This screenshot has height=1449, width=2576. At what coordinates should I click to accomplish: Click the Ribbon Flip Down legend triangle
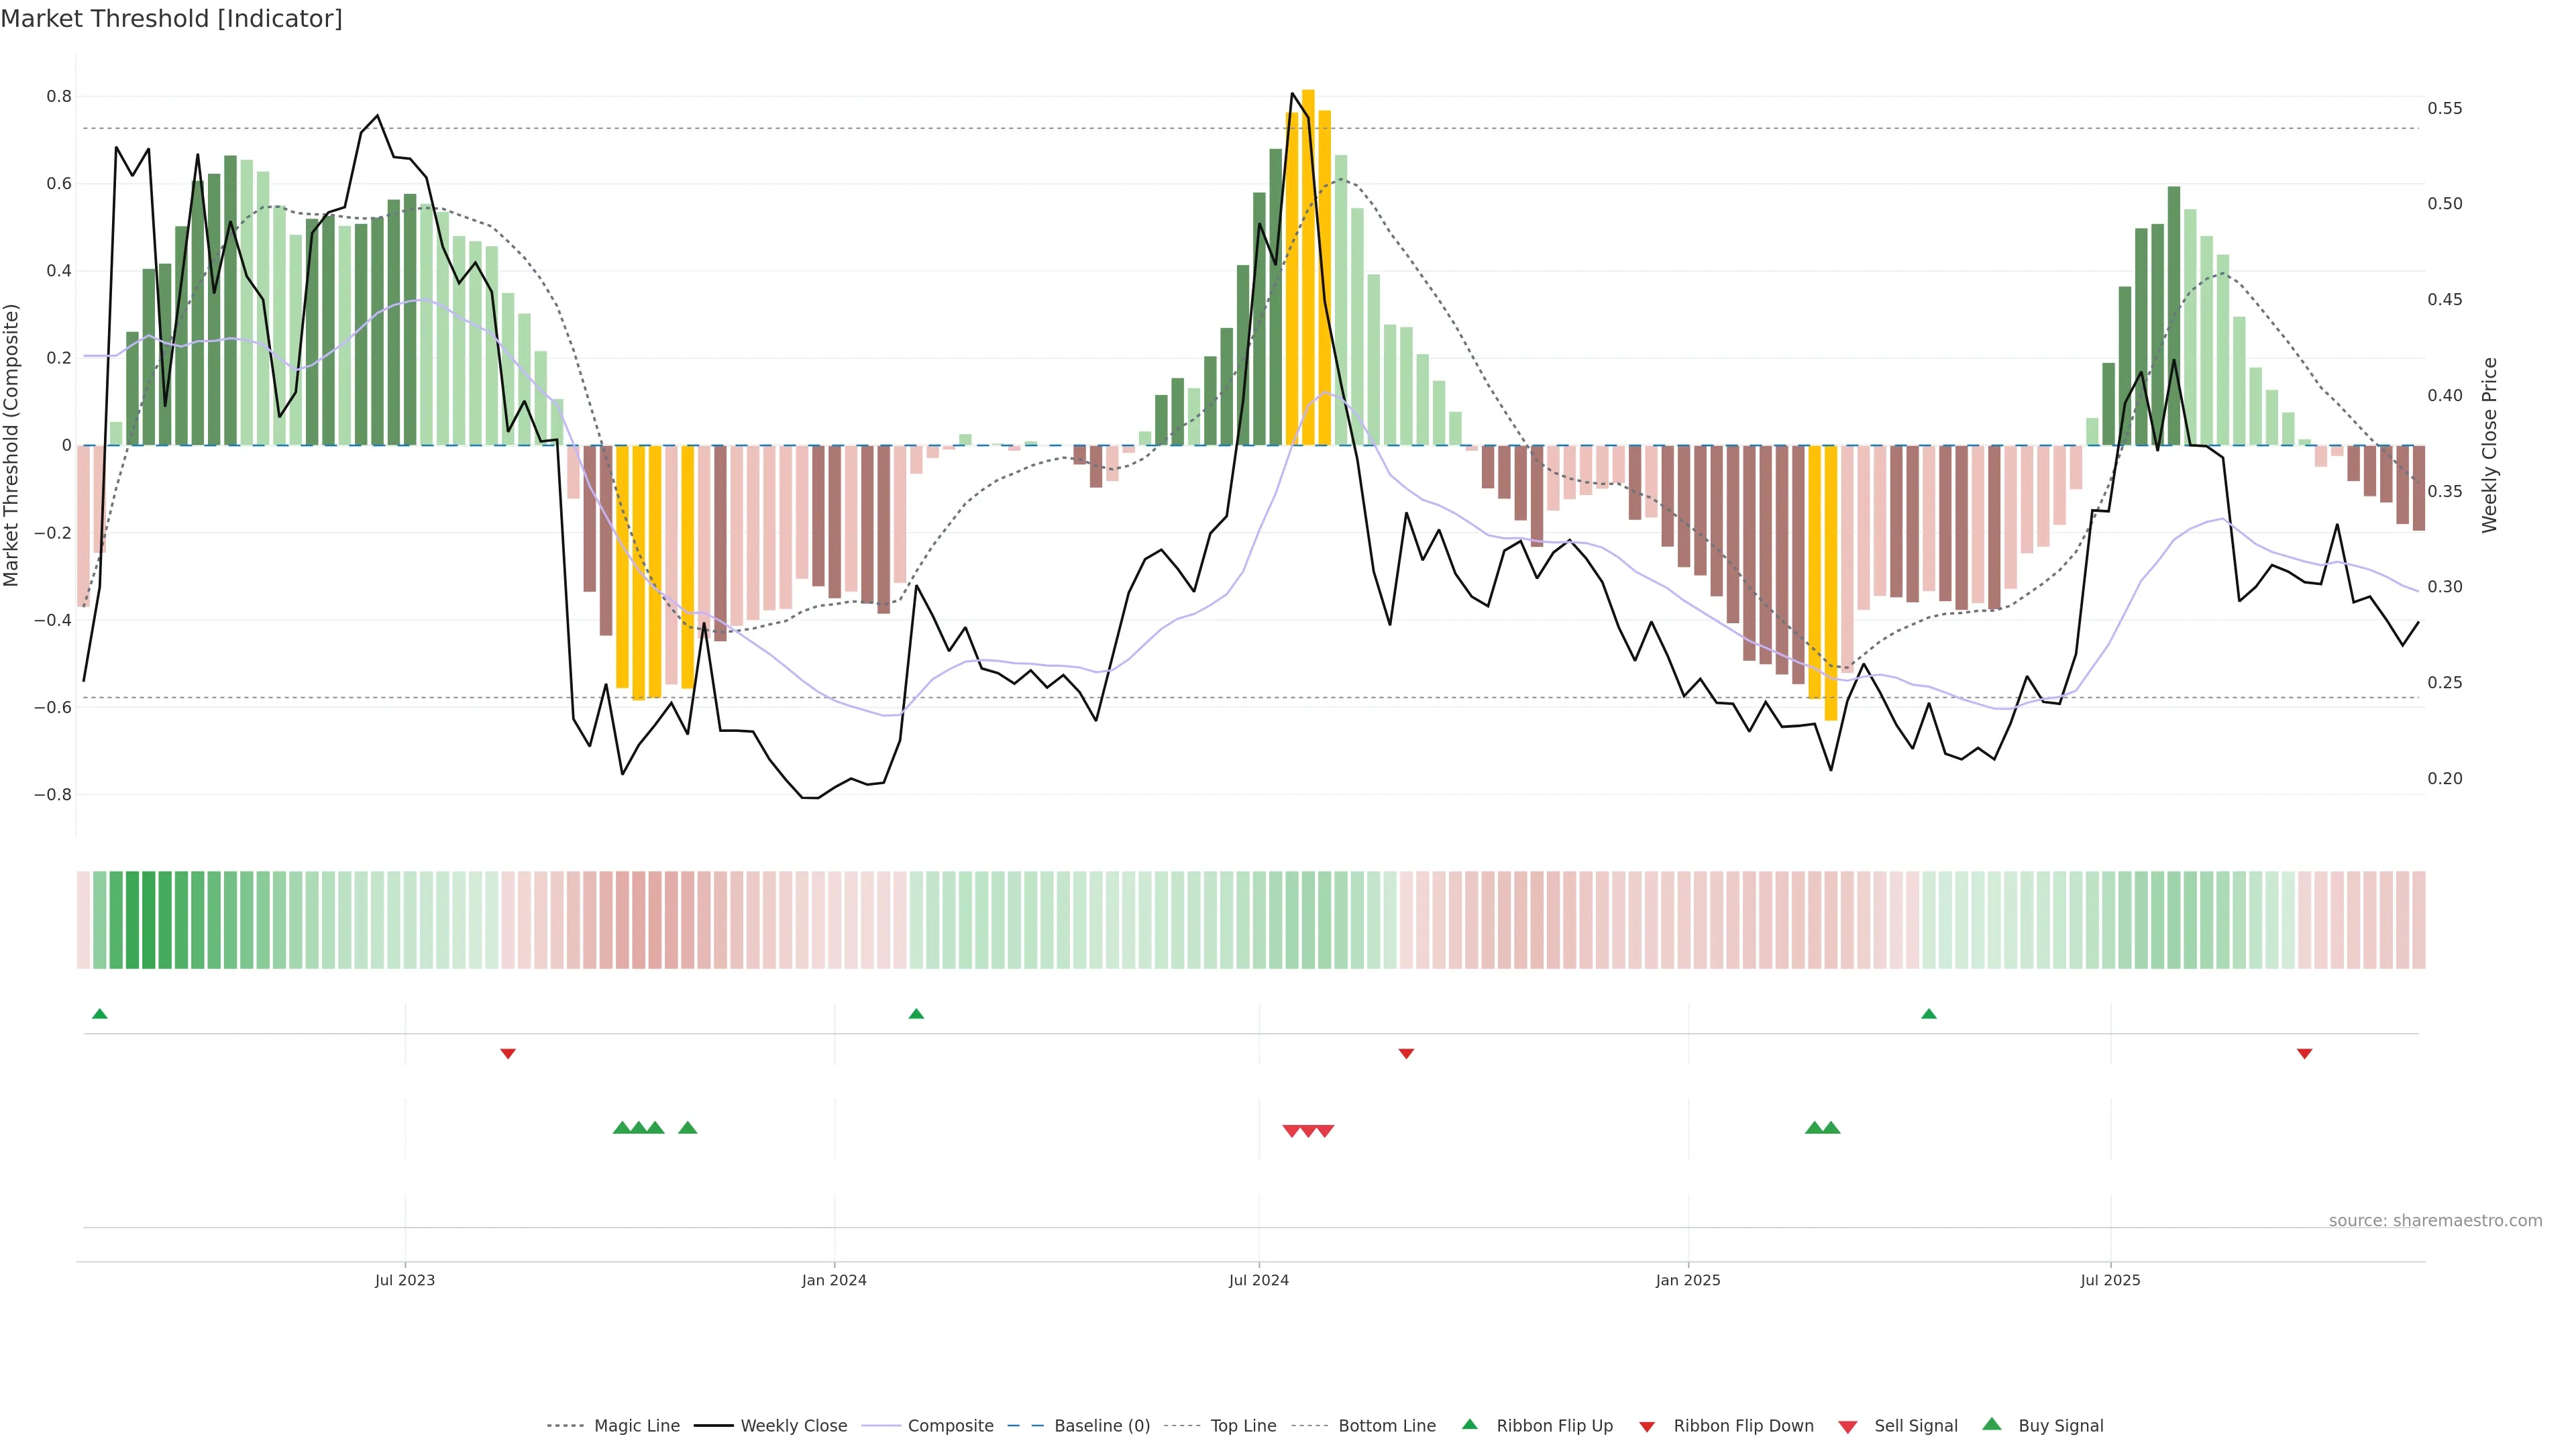[1647, 1427]
